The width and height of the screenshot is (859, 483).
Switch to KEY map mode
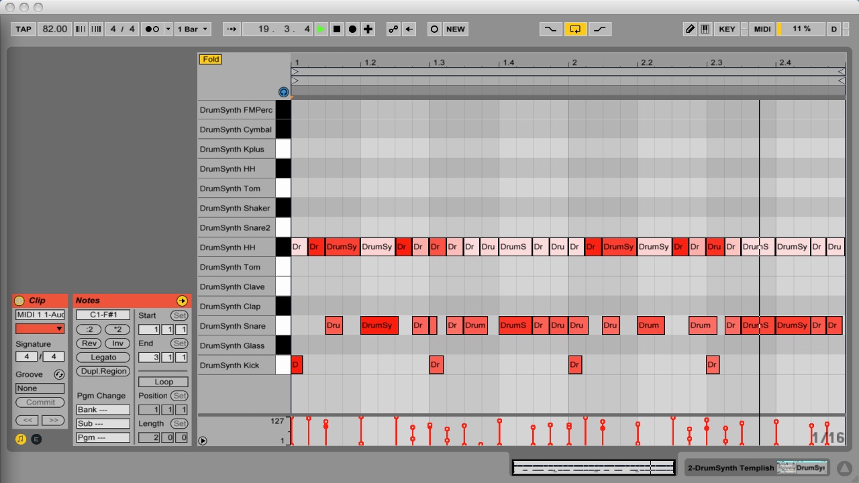pos(727,29)
